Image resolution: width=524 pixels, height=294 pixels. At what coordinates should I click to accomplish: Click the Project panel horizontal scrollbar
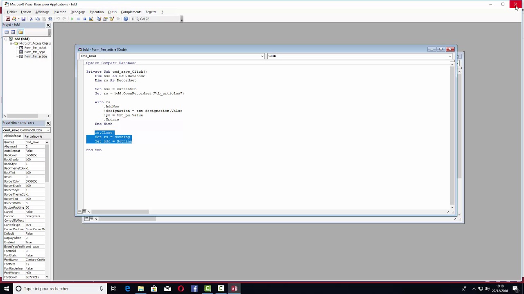pos(27,116)
